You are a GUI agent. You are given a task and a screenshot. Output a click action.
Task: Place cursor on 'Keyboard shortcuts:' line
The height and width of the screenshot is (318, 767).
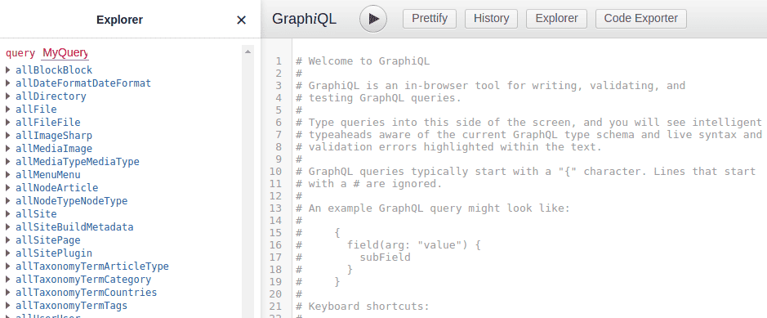[363, 307]
